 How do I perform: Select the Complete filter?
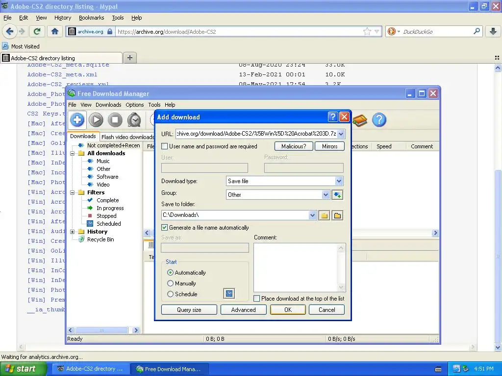(x=107, y=200)
